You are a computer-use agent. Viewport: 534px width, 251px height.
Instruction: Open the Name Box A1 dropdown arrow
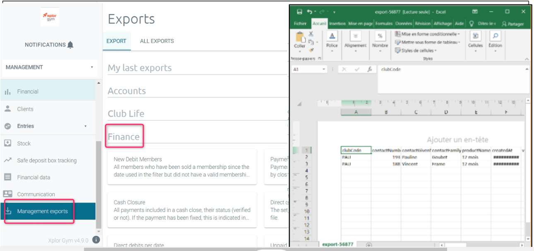[x=324, y=70]
